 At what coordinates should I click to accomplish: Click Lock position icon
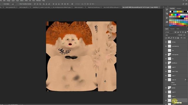click(174, 38)
